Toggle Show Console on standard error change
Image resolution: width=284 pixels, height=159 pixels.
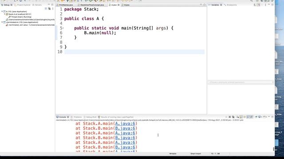252,117
